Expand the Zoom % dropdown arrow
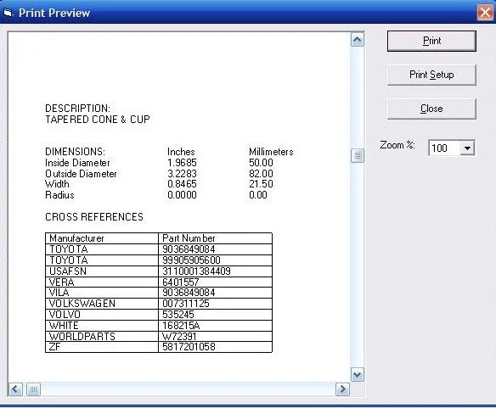Image resolution: width=496 pixels, height=408 pixels. (x=467, y=148)
